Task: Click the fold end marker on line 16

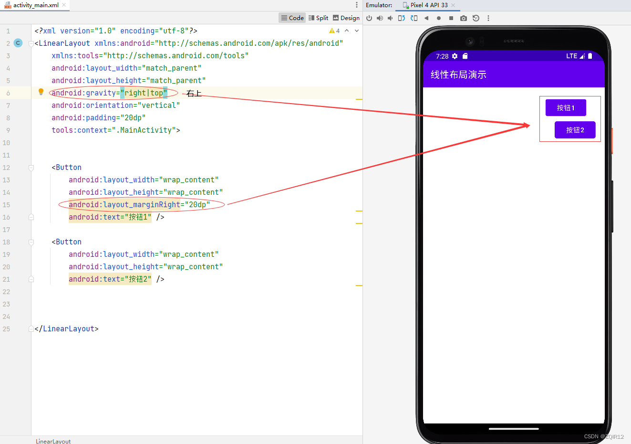Action: pos(31,217)
